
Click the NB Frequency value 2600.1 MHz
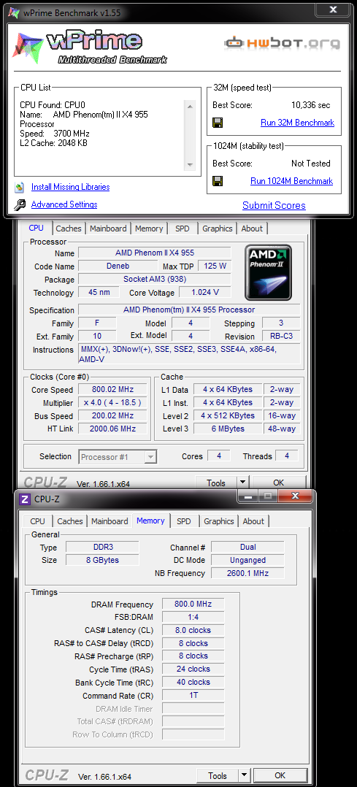(247, 573)
